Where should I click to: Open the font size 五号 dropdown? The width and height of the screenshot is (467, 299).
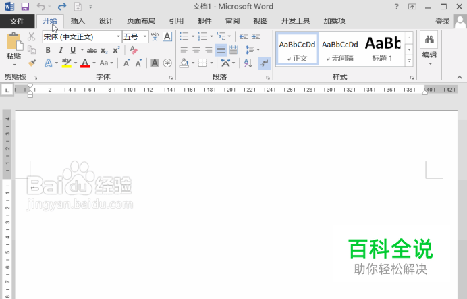click(x=145, y=36)
